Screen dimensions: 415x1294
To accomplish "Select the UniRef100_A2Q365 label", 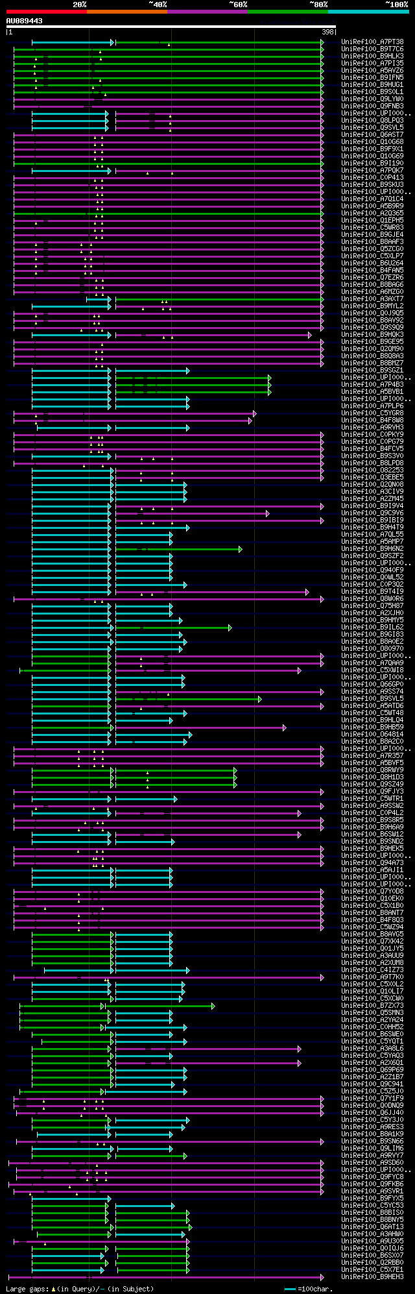I will click(372, 213).
